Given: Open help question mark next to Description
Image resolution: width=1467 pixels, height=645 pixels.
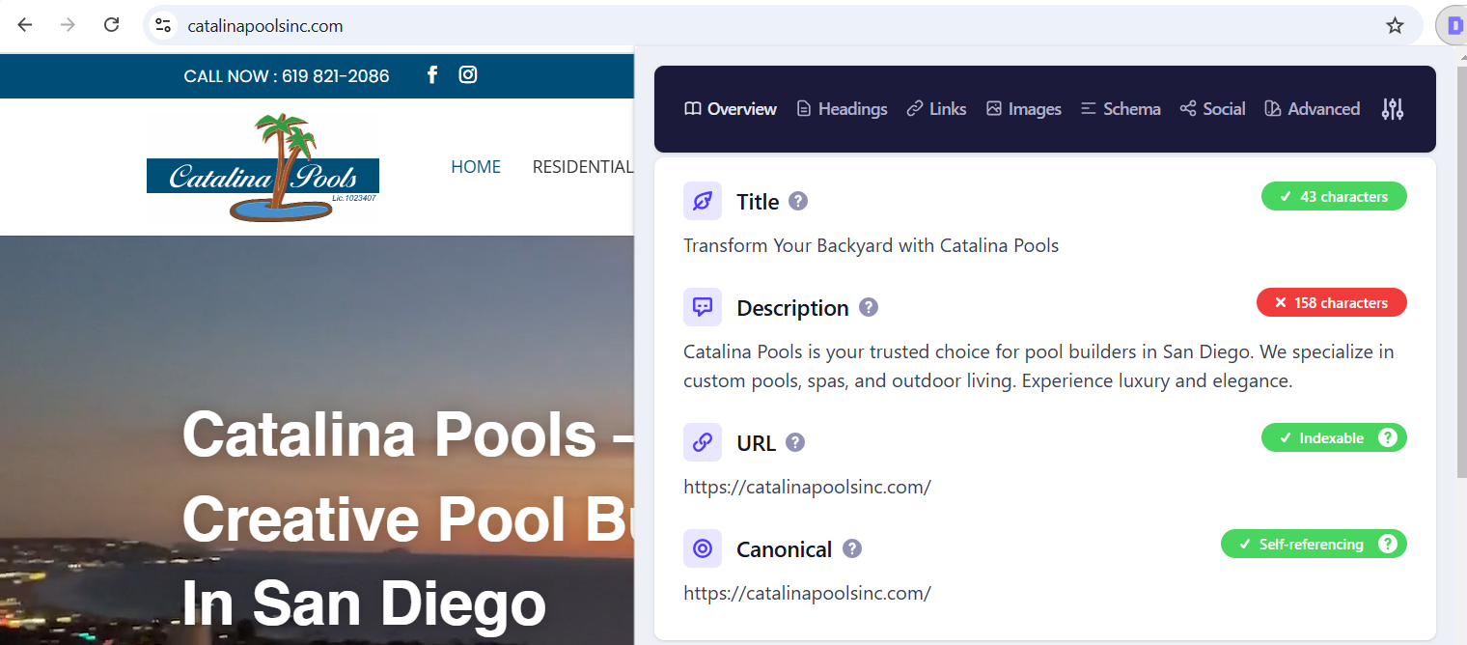Looking at the screenshot, I should click(869, 308).
